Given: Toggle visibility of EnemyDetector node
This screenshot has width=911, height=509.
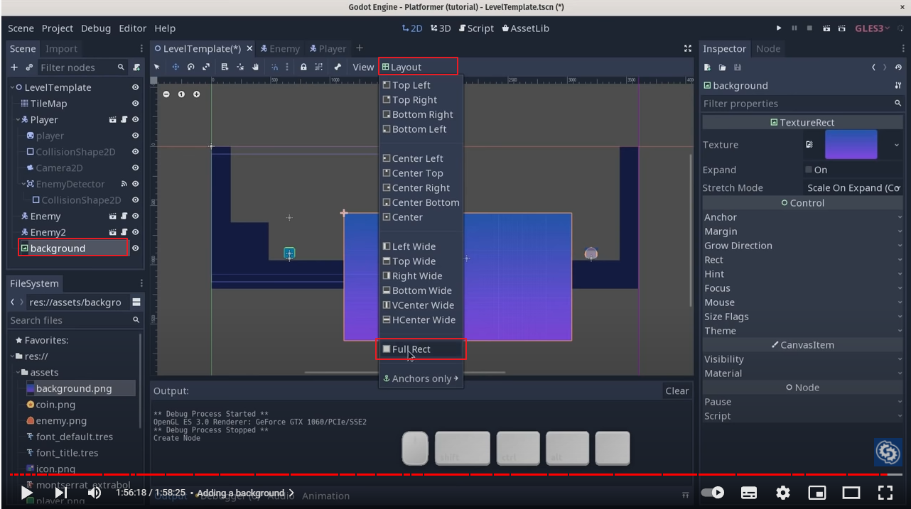Looking at the screenshot, I should (135, 184).
